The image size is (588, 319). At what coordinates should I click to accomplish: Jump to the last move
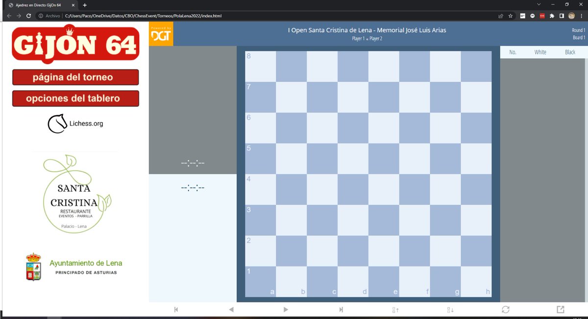tap(341, 309)
